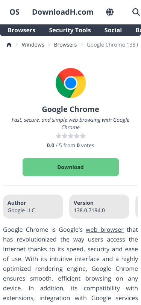Select the Author Google LLC card
The height and width of the screenshot is (305, 141).
33,207
